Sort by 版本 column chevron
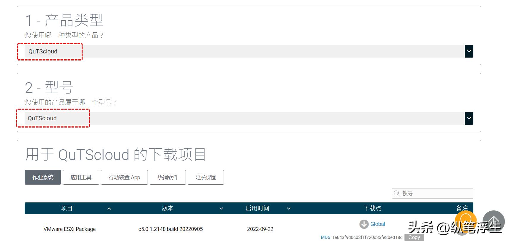509x241 pixels. tap(221, 209)
